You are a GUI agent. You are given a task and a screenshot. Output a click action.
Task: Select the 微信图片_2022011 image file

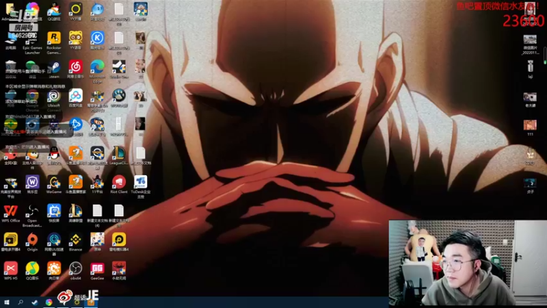530,44
